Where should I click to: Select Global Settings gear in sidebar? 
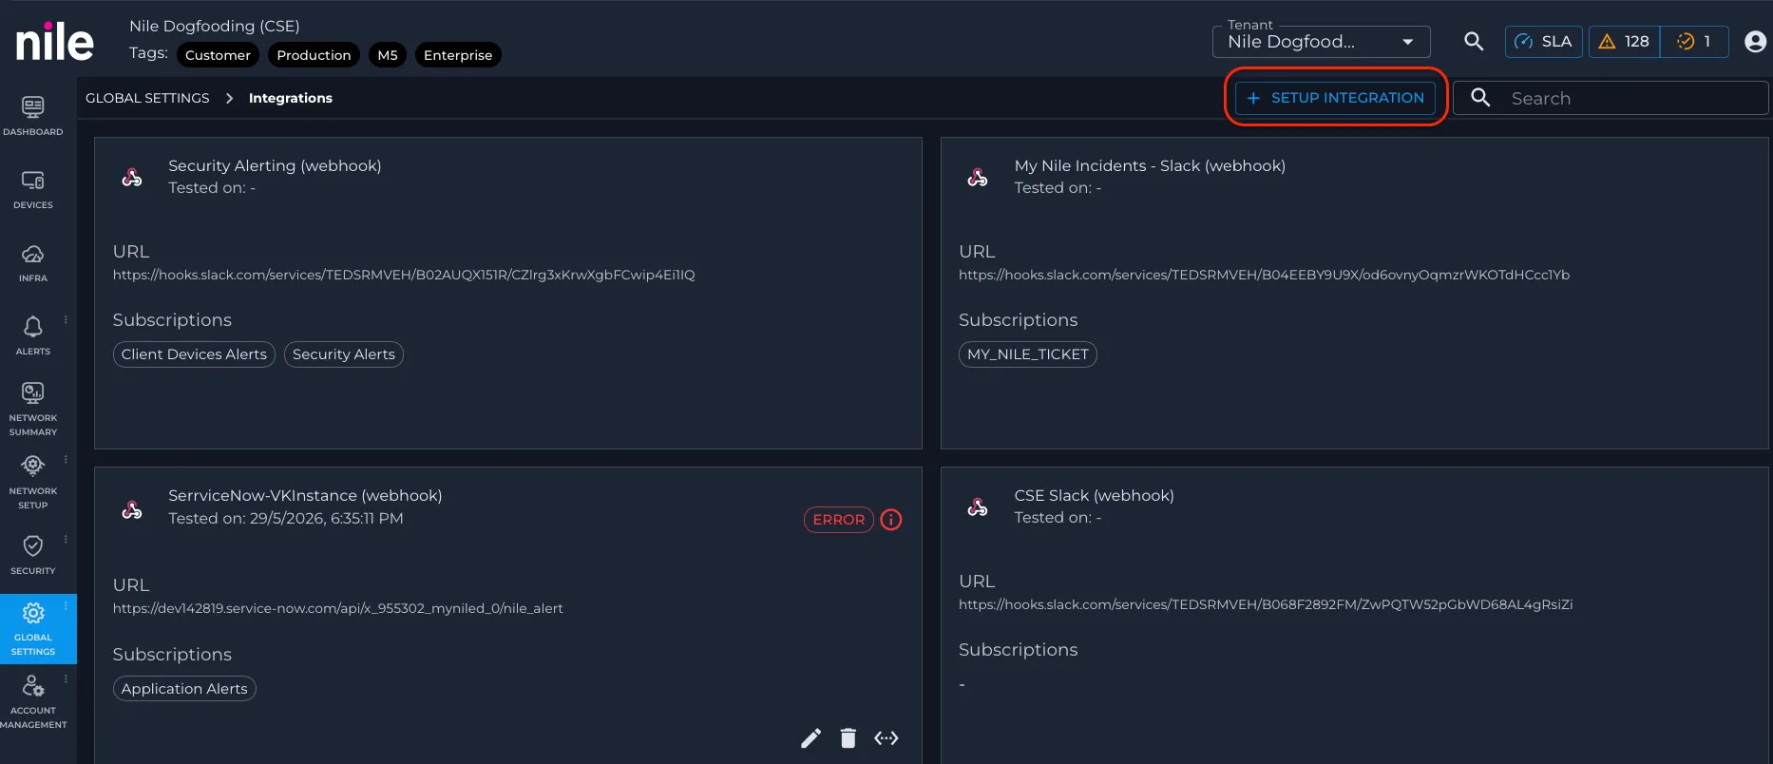click(x=33, y=628)
